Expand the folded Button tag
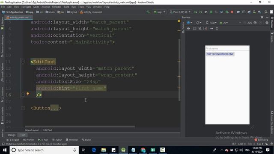Image resolution: width=274 pixels, height=154 pixels. pos(23,108)
